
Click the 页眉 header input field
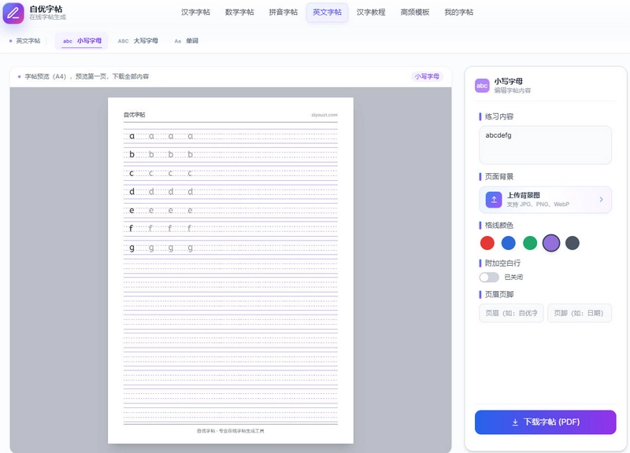511,313
